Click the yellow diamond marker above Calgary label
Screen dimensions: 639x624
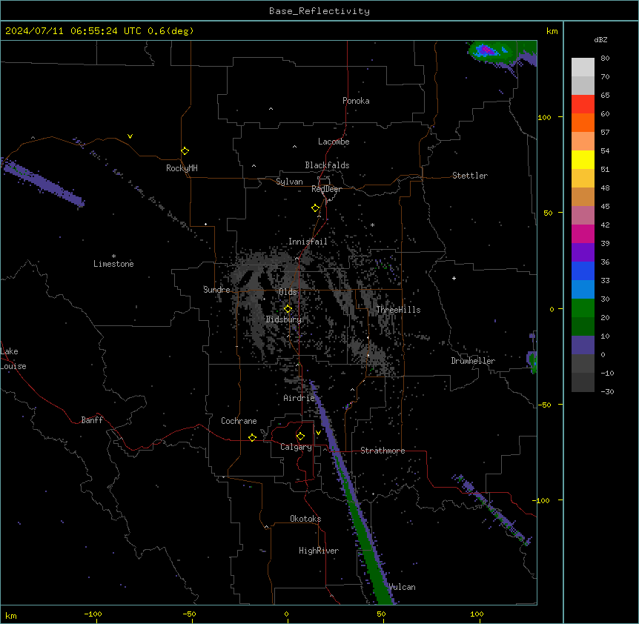coord(300,437)
